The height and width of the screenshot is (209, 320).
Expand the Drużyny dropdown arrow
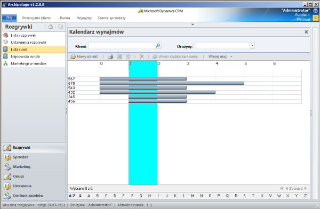point(252,45)
